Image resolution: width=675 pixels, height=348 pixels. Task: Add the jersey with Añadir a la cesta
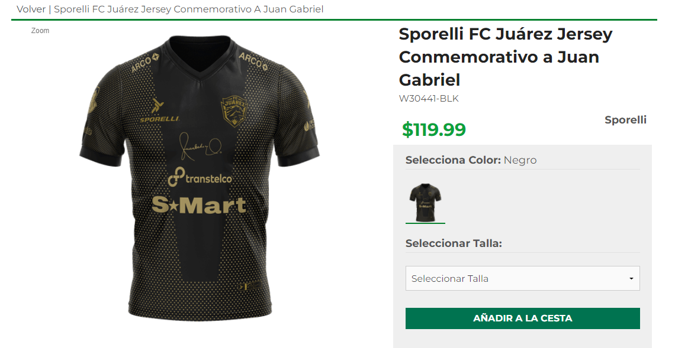pyautogui.click(x=523, y=318)
